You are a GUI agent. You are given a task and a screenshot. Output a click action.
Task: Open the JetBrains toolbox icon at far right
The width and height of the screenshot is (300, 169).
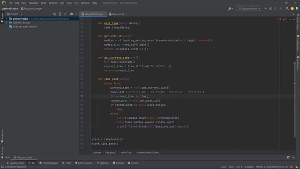(x=297, y=8)
